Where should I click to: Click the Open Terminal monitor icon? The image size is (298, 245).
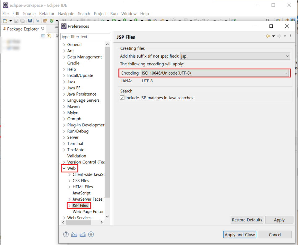tap(30, 21)
